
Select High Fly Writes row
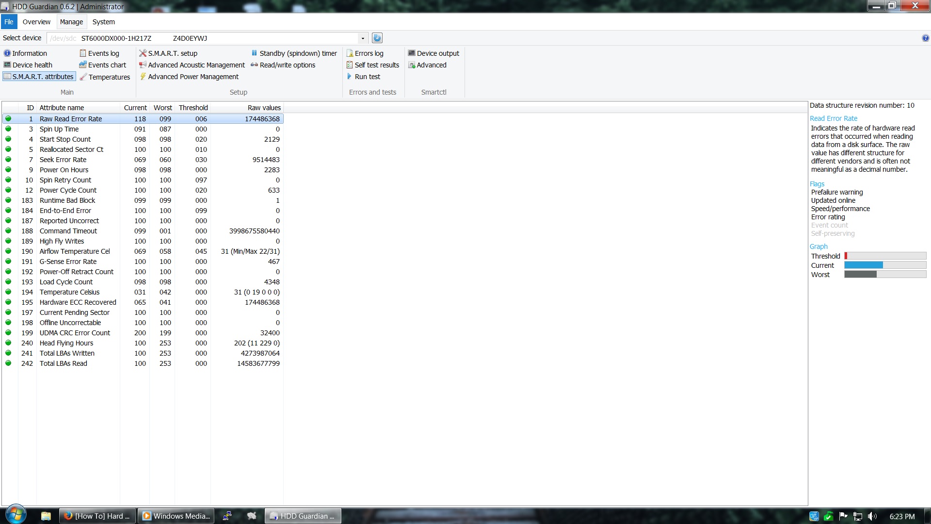[143, 241]
